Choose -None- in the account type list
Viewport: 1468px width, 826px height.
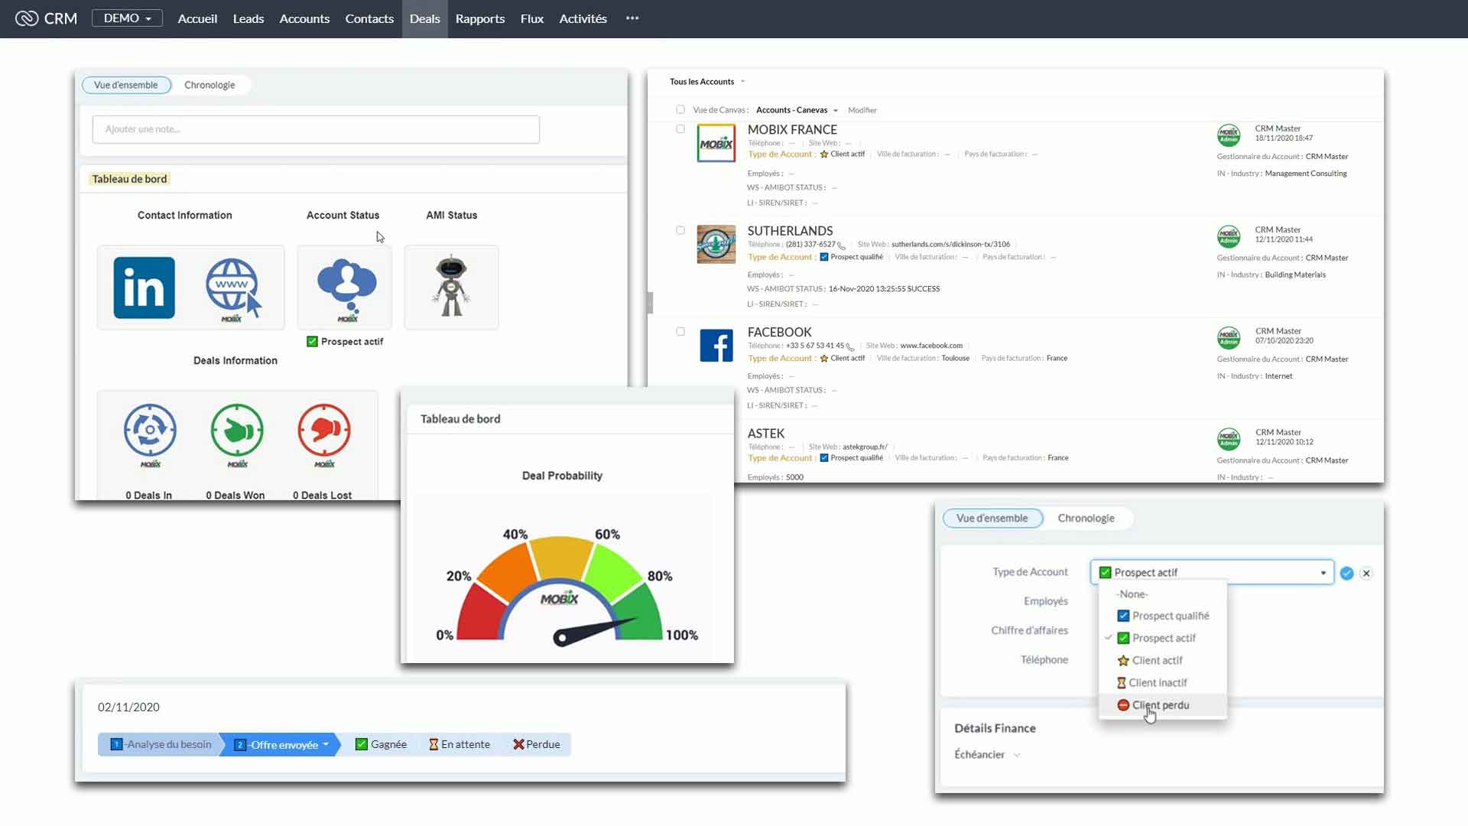1163,594
